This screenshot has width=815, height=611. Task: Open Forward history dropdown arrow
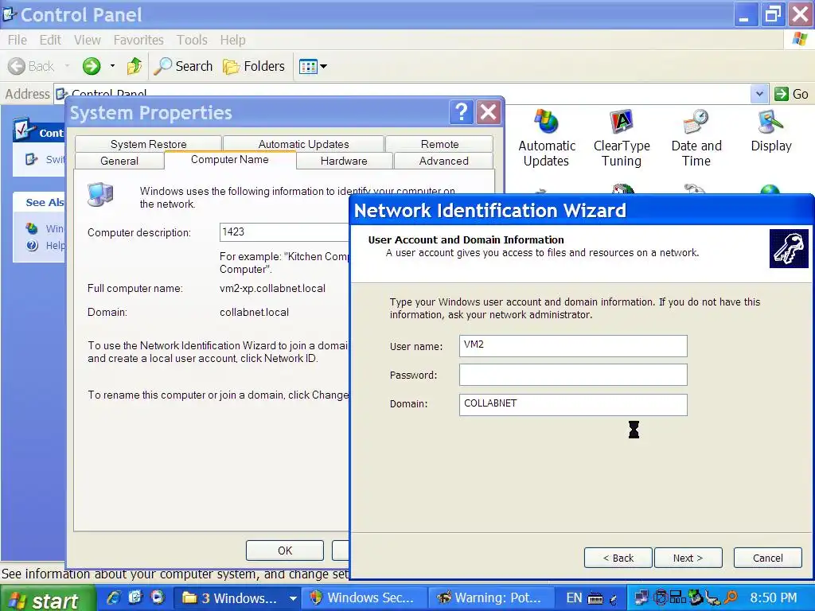click(112, 66)
